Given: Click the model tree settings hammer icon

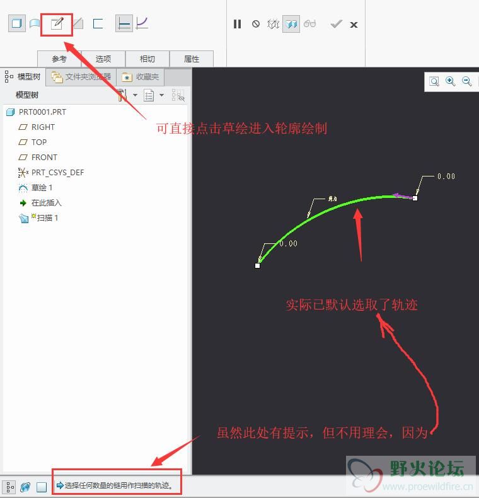Looking at the screenshot, I should pos(122,95).
